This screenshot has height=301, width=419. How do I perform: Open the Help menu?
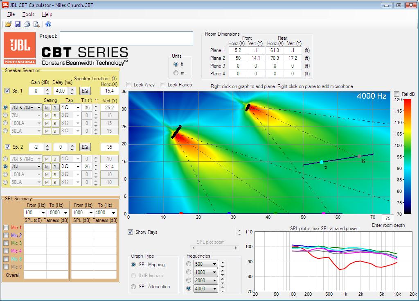coord(47,14)
